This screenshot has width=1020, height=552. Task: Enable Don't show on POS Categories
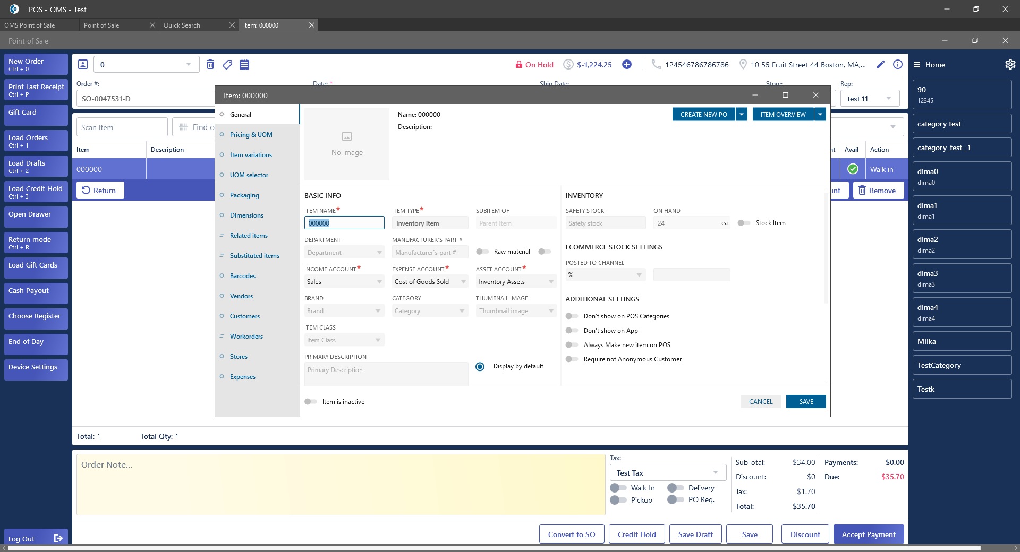pyautogui.click(x=572, y=316)
